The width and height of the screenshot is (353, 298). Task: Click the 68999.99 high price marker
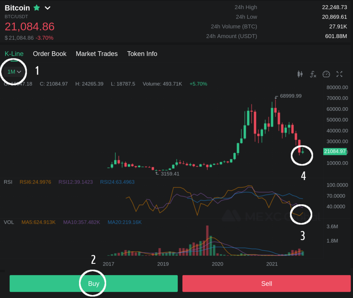click(291, 96)
